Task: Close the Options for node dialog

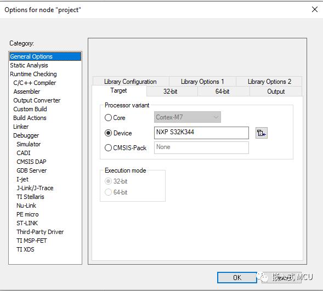Action: coord(315,9)
